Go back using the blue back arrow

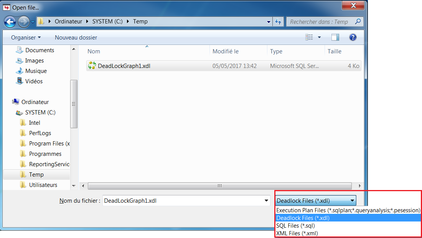point(10,21)
